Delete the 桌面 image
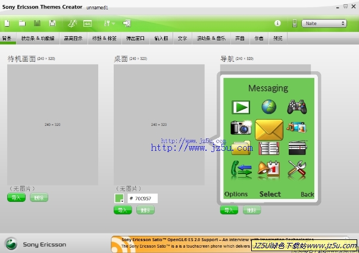This screenshot has width=359, height=253. coord(145,210)
